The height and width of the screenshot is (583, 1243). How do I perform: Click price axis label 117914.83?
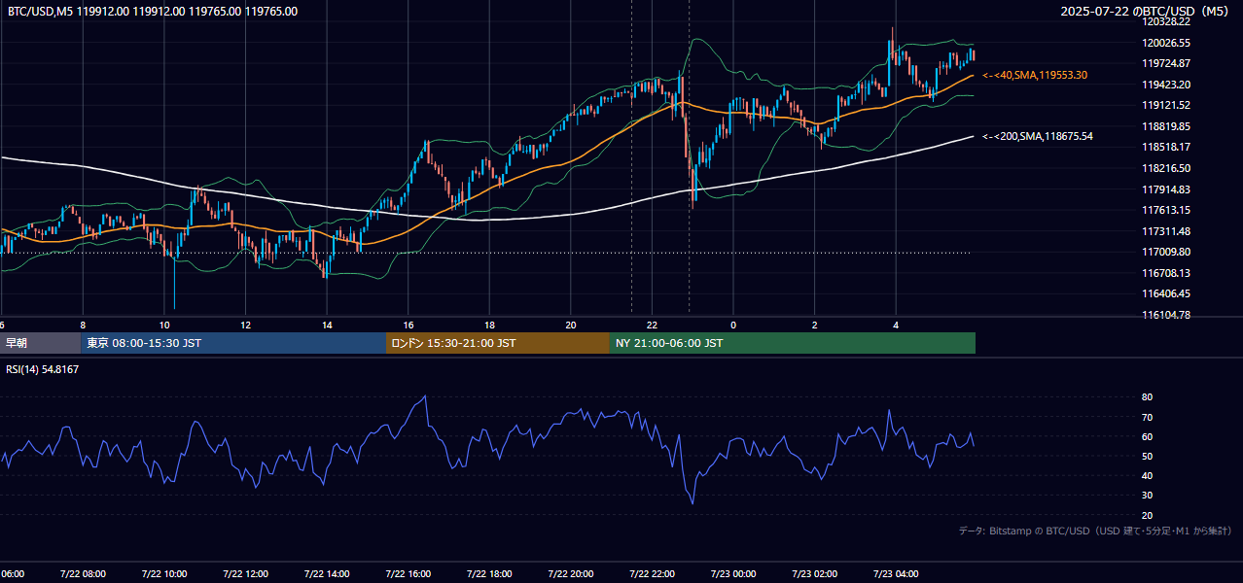pos(1168,189)
